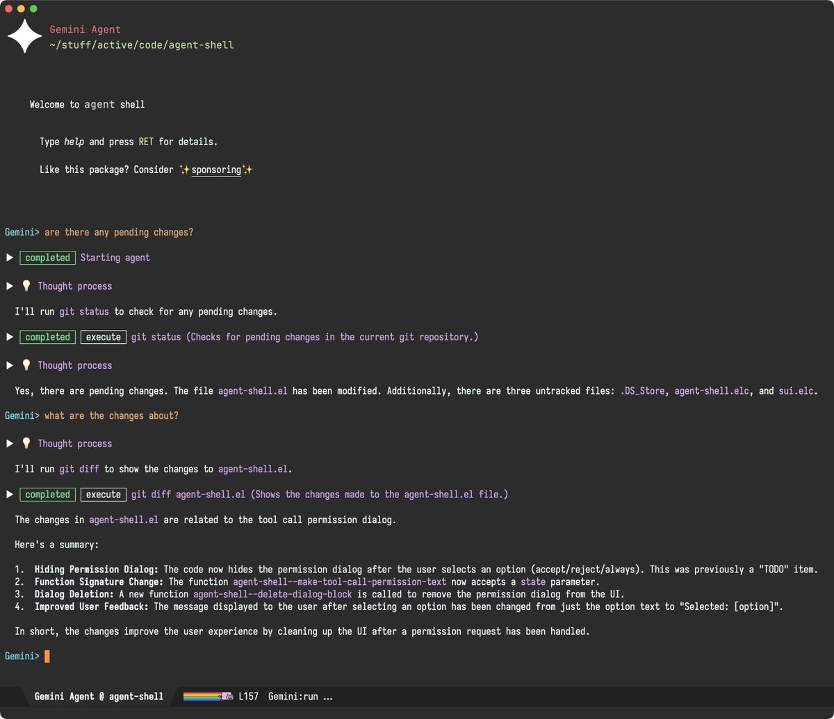Click the 'Improved User Feedback:' heading
Screen dimensions: 834x719
click(92, 606)
